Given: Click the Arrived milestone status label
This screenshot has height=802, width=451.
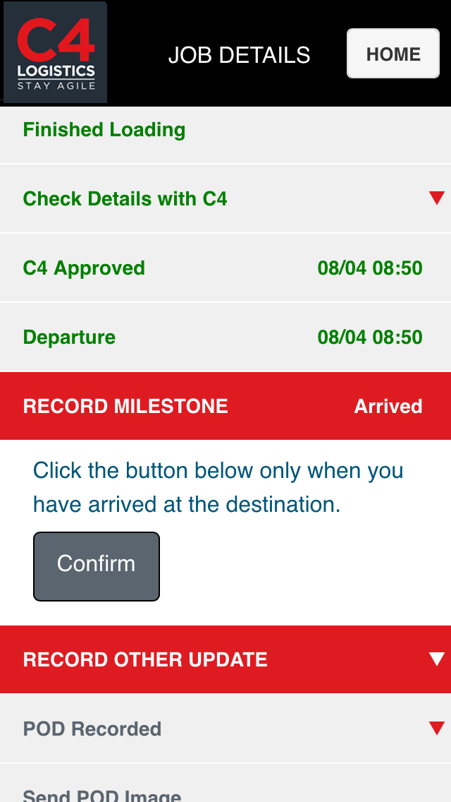Looking at the screenshot, I should tap(388, 407).
